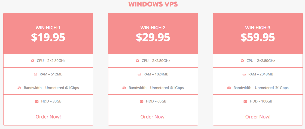Click globe icon in WIN-HIGH-2 CPU row

click(138, 61)
